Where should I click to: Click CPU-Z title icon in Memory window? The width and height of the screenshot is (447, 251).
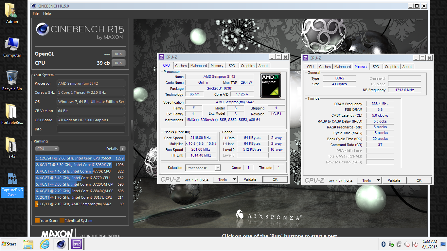click(306, 58)
